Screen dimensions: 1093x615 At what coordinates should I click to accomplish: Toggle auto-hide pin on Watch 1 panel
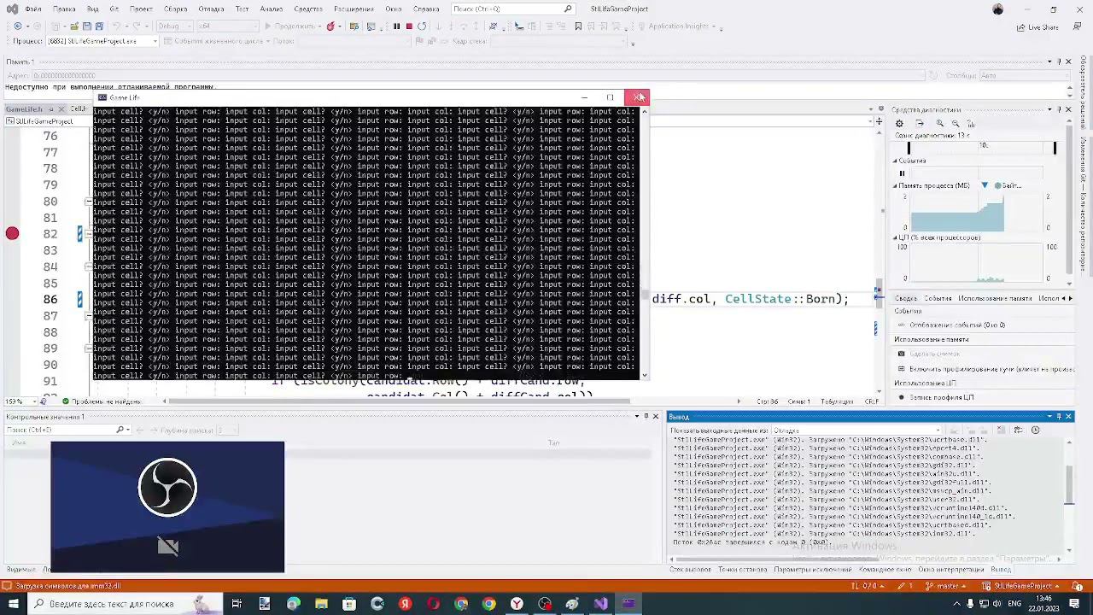click(x=646, y=417)
